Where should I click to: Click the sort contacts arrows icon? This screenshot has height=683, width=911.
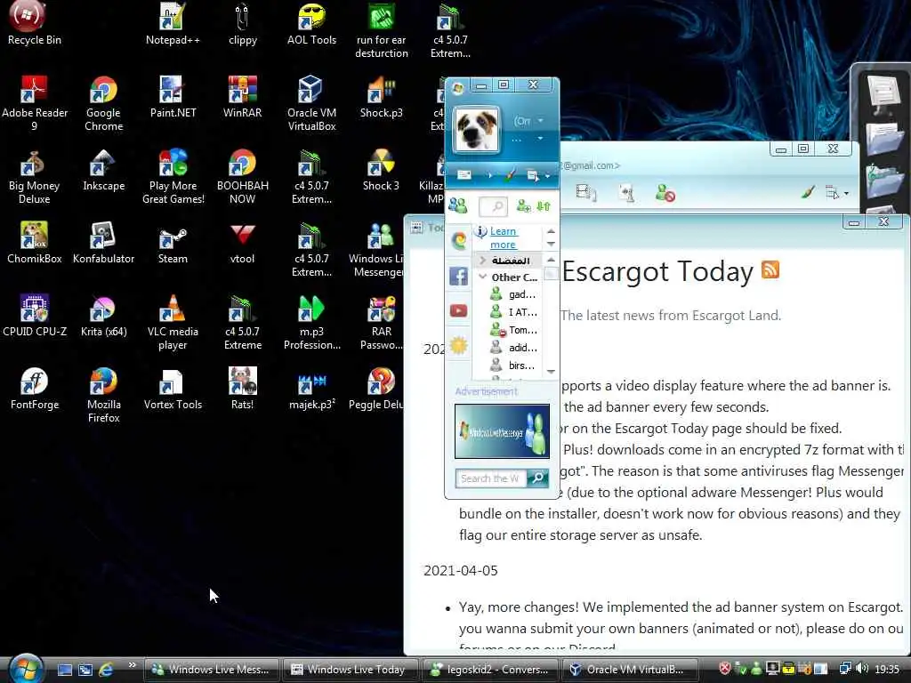pos(544,205)
